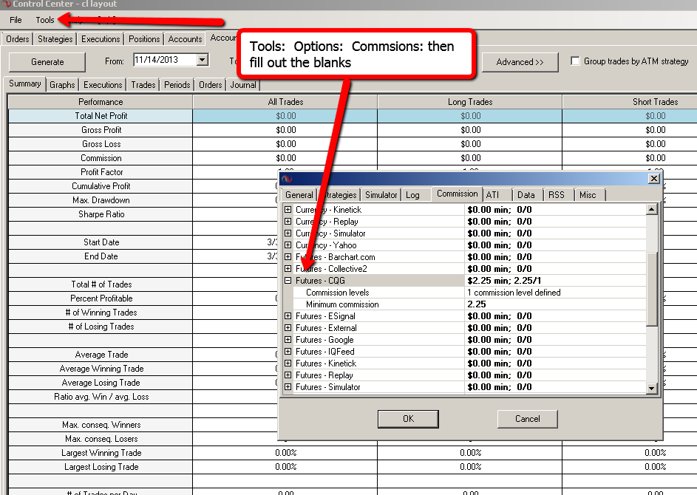Switch to the Strategies tab at top
697x495 pixels.
pyautogui.click(x=55, y=39)
